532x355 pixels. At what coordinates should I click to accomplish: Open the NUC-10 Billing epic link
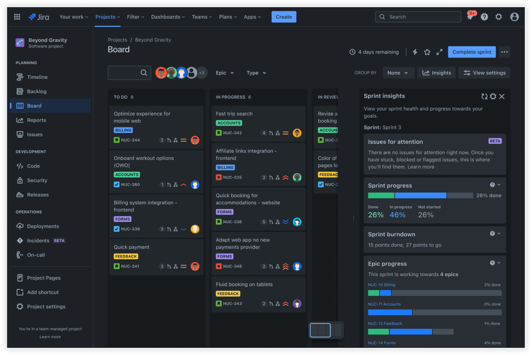[382, 285]
